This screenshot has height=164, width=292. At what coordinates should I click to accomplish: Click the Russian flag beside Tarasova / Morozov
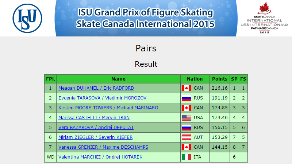click(x=187, y=98)
